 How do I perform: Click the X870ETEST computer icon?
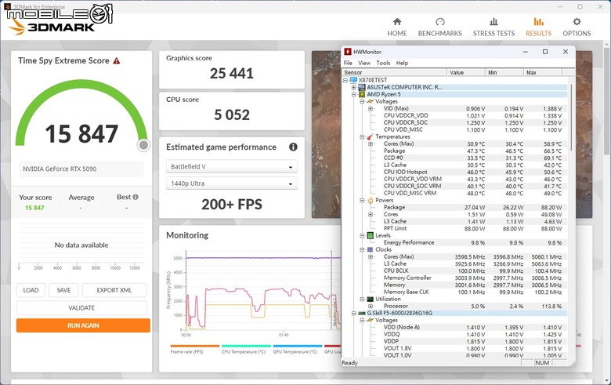point(353,80)
